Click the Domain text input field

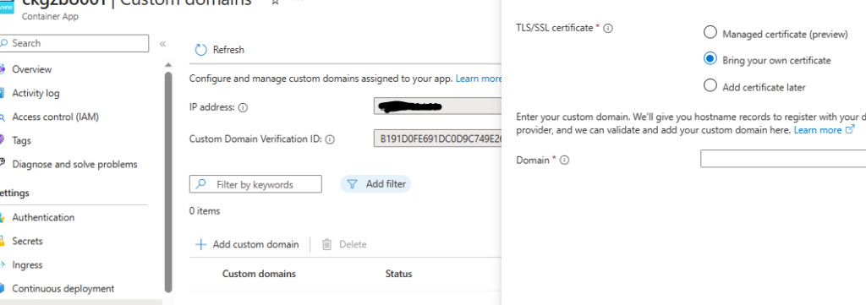[782, 159]
